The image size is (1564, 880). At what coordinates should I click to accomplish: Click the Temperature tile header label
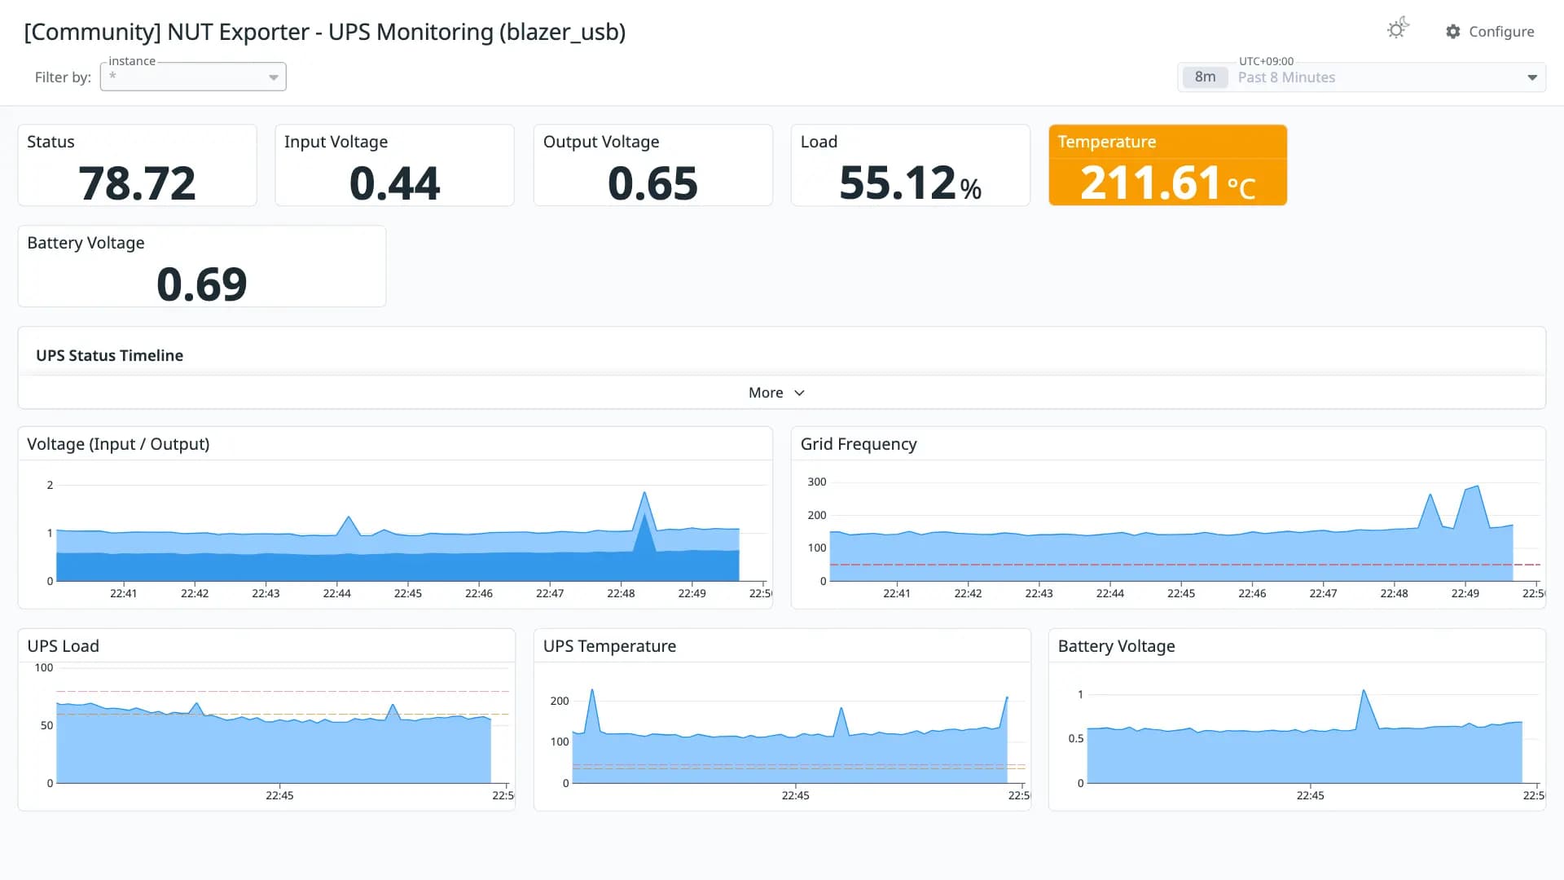point(1106,142)
